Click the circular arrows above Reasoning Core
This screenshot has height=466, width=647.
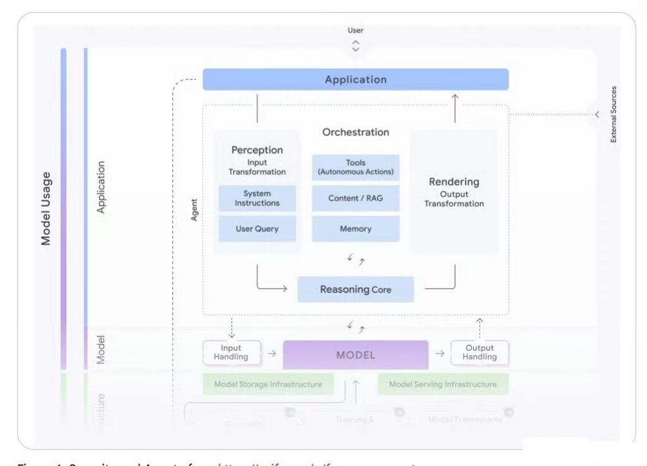click(x=356, y=260)
